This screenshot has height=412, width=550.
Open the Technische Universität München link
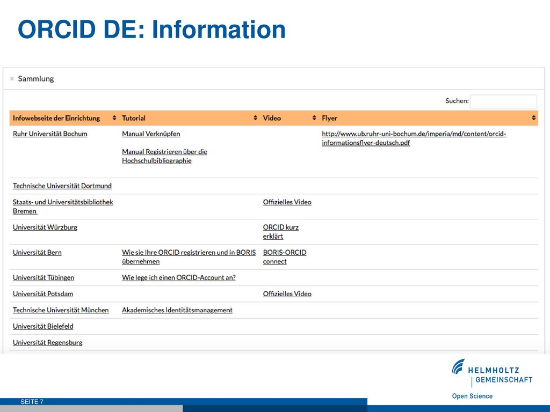61,310
